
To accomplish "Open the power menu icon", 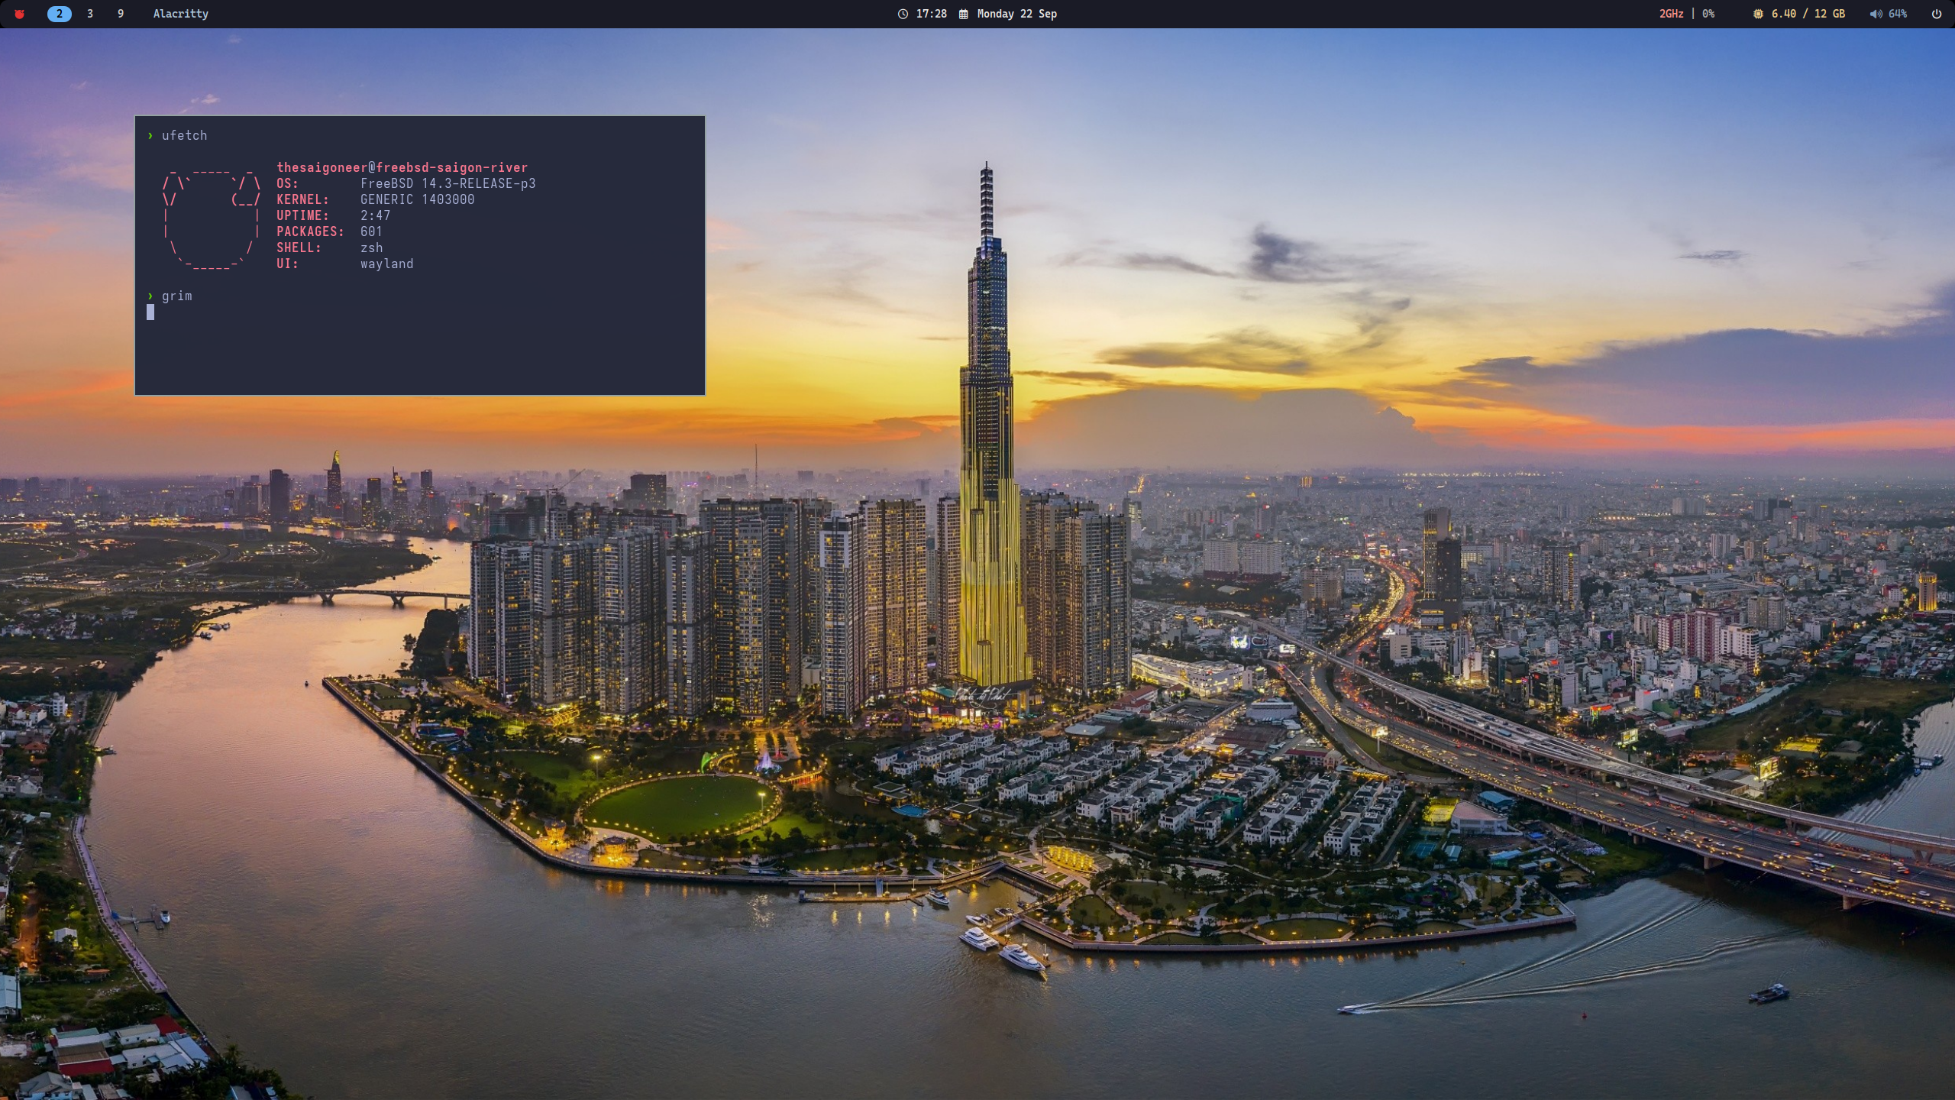I will tap(1937, 14).
